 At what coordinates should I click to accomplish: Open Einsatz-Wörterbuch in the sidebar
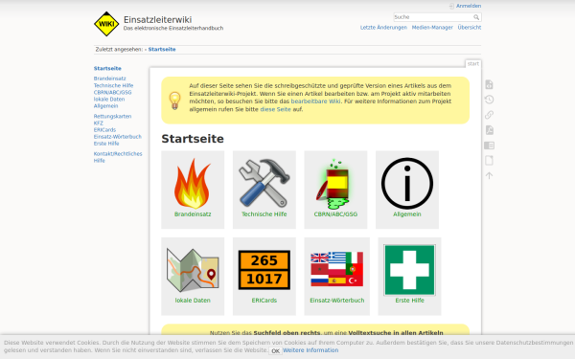tap(117, 137)
